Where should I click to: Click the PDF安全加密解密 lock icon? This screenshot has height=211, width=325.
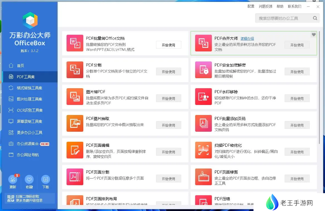[x=203, y=70]
